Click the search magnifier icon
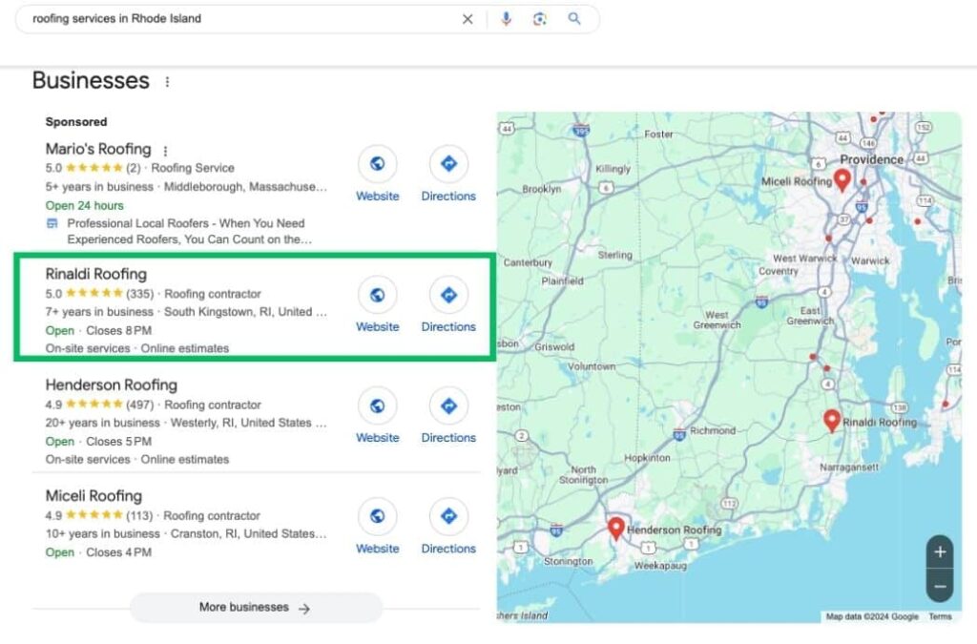The width and height of the screenshot is (977, 644). coord(574,18)
